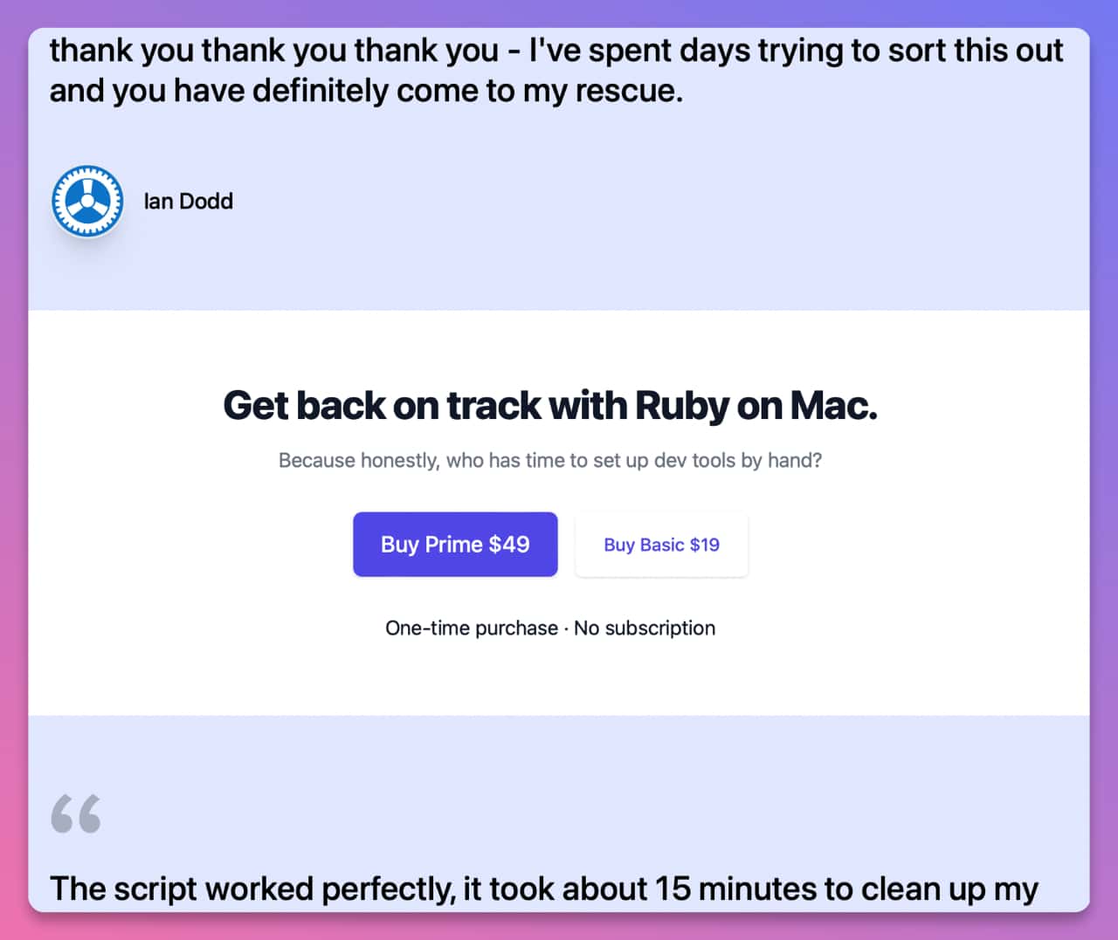The width and height of the screenshot is (1118, 940).
Task: Choose the Buy Basic $19 button
Action: [x=661, y=545]
